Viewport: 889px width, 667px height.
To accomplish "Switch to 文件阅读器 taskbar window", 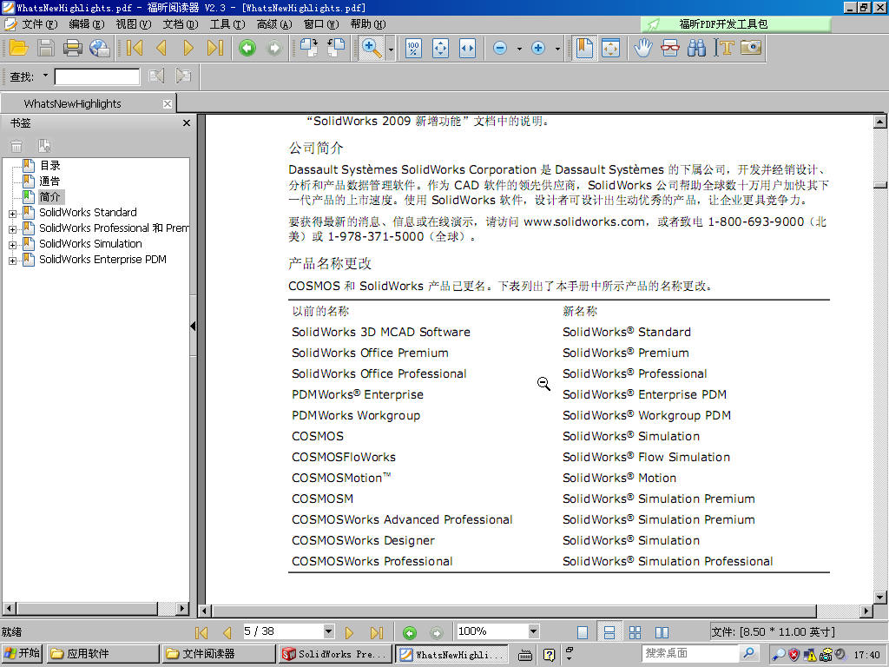I will [219, 653].
